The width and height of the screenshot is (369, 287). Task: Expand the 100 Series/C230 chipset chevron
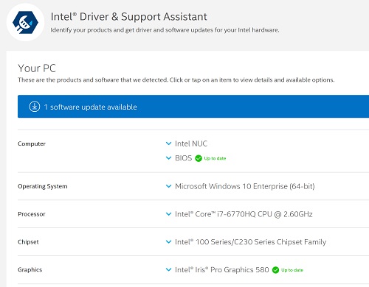[168, 242]
